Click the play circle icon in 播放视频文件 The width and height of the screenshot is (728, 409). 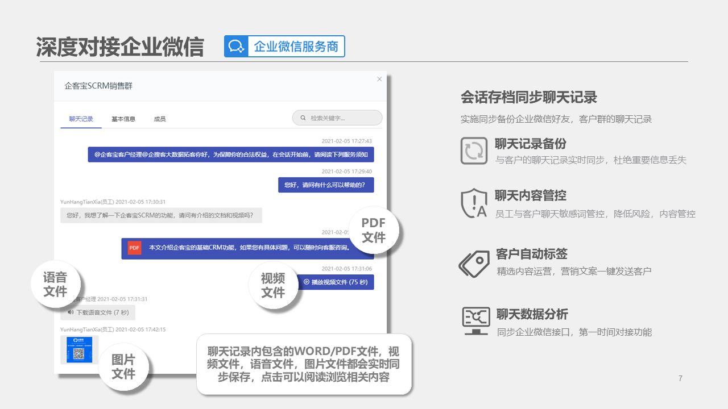306,282
